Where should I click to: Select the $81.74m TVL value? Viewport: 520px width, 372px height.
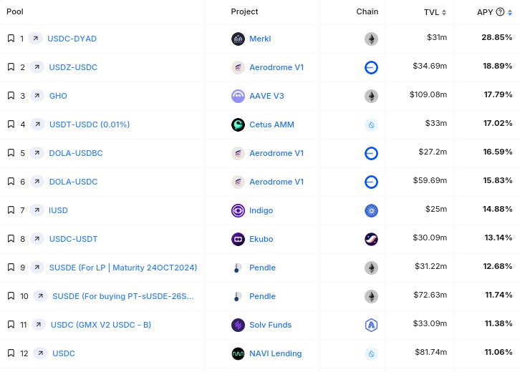click(x=430, y=352)
